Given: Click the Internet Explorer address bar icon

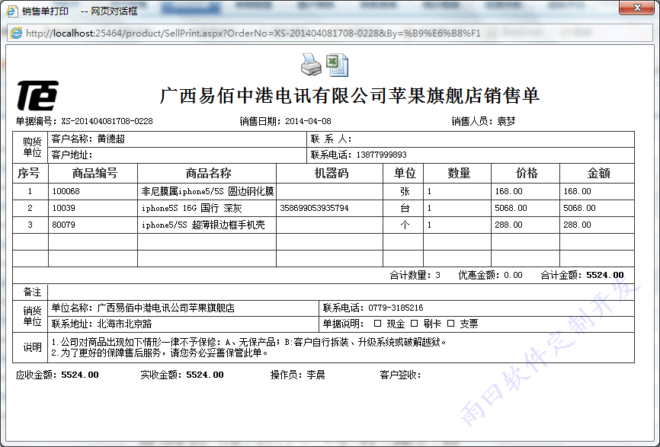Looking at the screenshot, I should 17,34.
